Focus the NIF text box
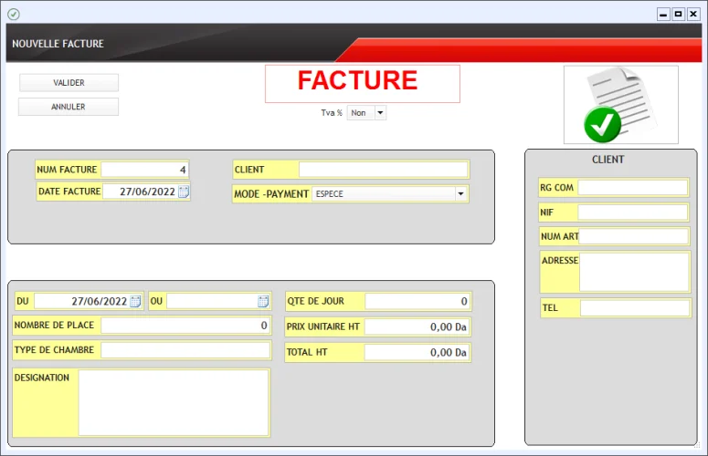708x456 pixels. pyautogui.click(x=632, y=212)
